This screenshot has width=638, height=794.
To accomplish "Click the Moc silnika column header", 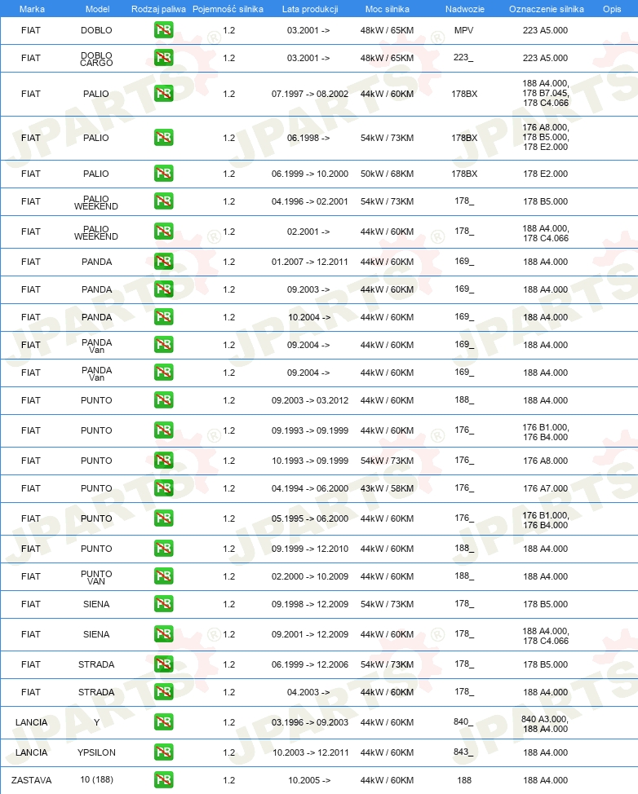I will (x=388, y=9).
